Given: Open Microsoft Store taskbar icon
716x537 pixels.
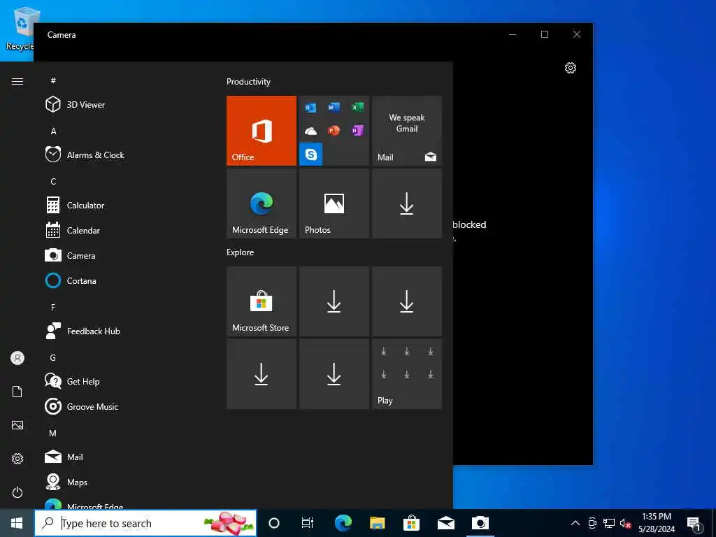Looking at the screenshot, I should click(x=411, y=523).
